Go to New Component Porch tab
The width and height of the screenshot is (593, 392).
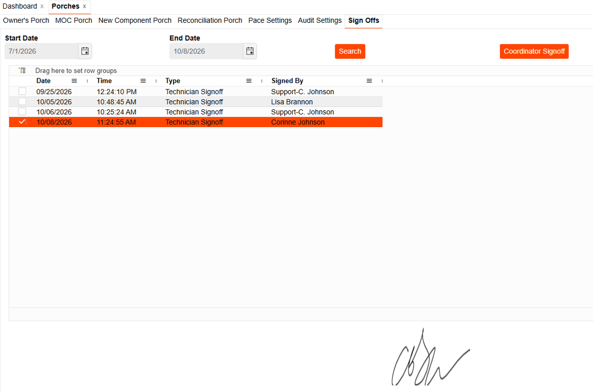[x=135, y=20]
